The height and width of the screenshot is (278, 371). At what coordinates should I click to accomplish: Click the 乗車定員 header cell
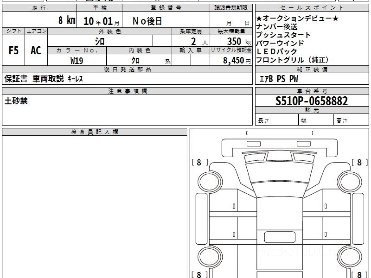(x=191, y=31)
